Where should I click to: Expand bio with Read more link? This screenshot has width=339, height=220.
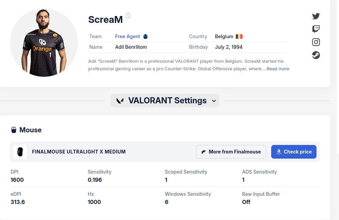click(278, 69)
